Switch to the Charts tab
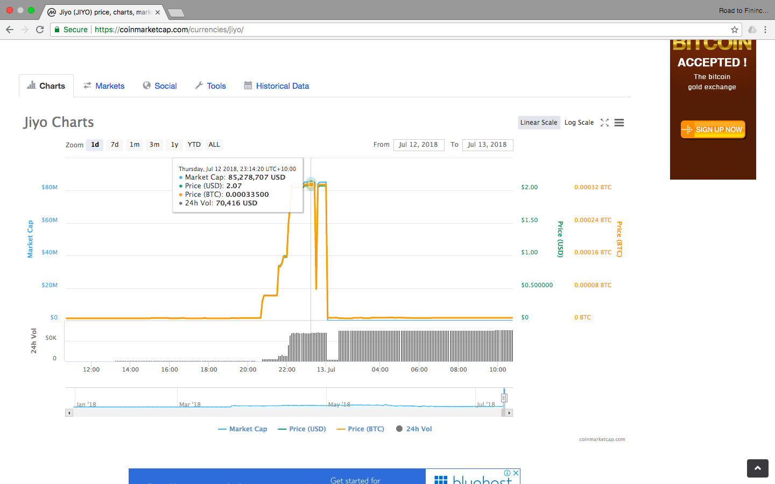775x484 pixels. [x=46, y=86]
